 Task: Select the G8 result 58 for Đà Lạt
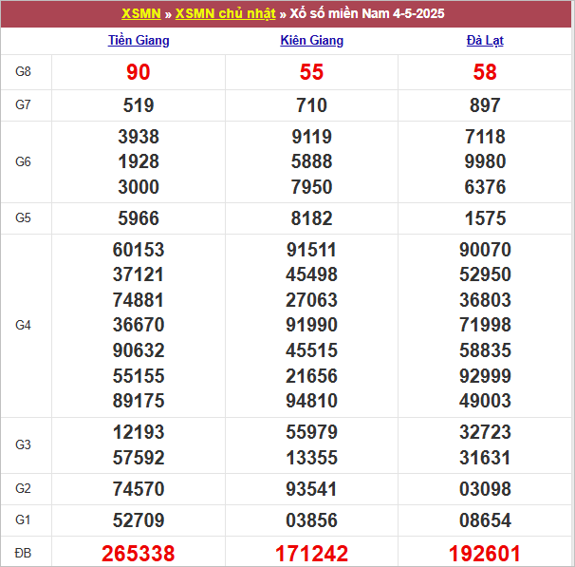click(486, 72)
